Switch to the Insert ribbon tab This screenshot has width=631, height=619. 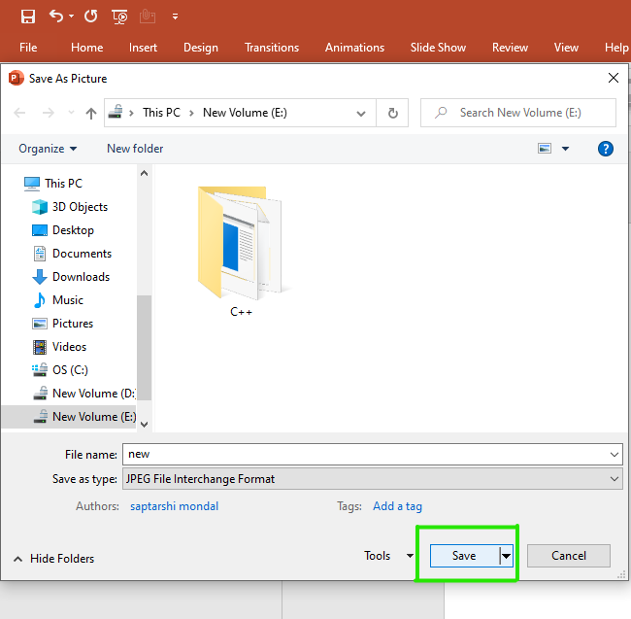(143, 48)
